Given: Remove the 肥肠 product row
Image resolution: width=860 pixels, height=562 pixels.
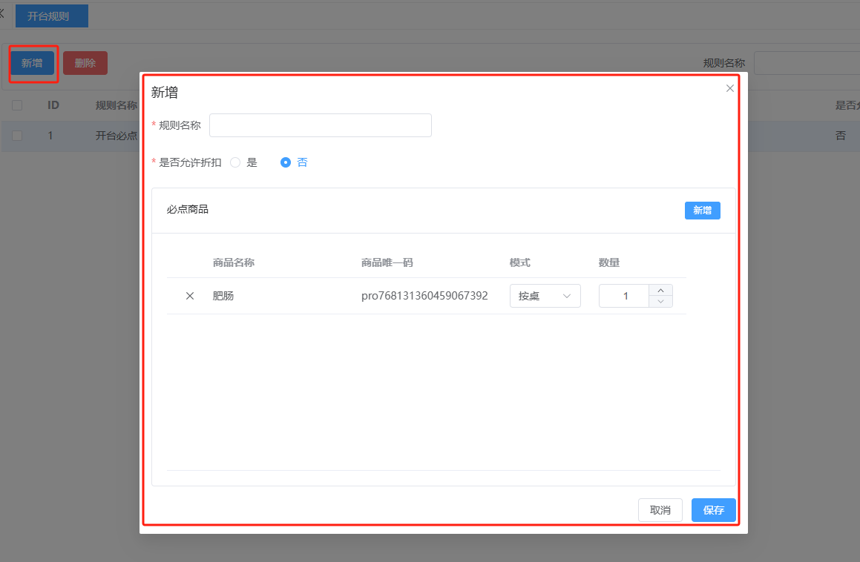Looking at the screenshot, I should [190, 296].
